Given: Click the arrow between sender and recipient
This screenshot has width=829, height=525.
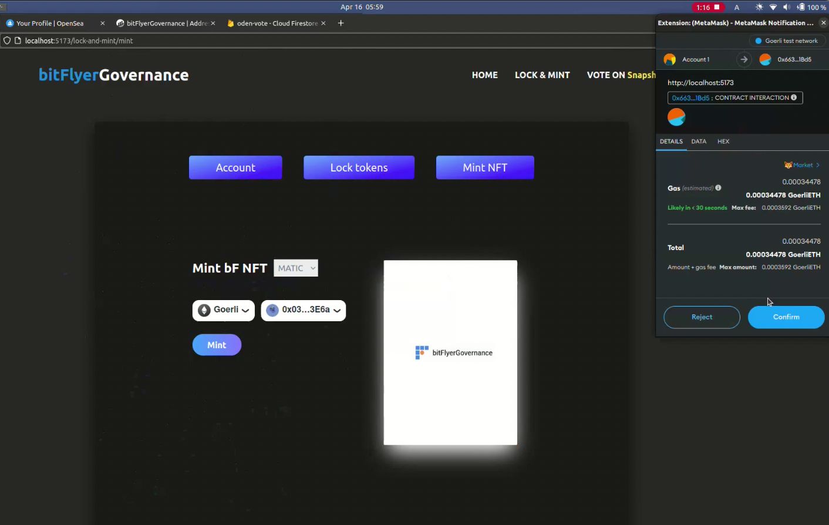Looking at the screenshot, I should tap(744, 59).
